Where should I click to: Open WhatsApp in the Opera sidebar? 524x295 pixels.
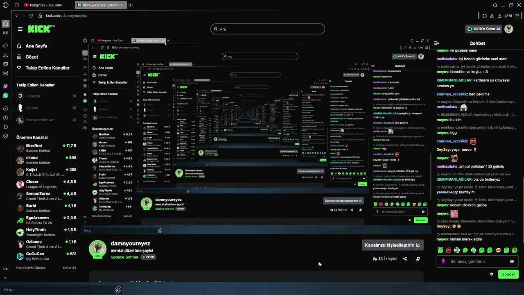click(x=5, y=95)
